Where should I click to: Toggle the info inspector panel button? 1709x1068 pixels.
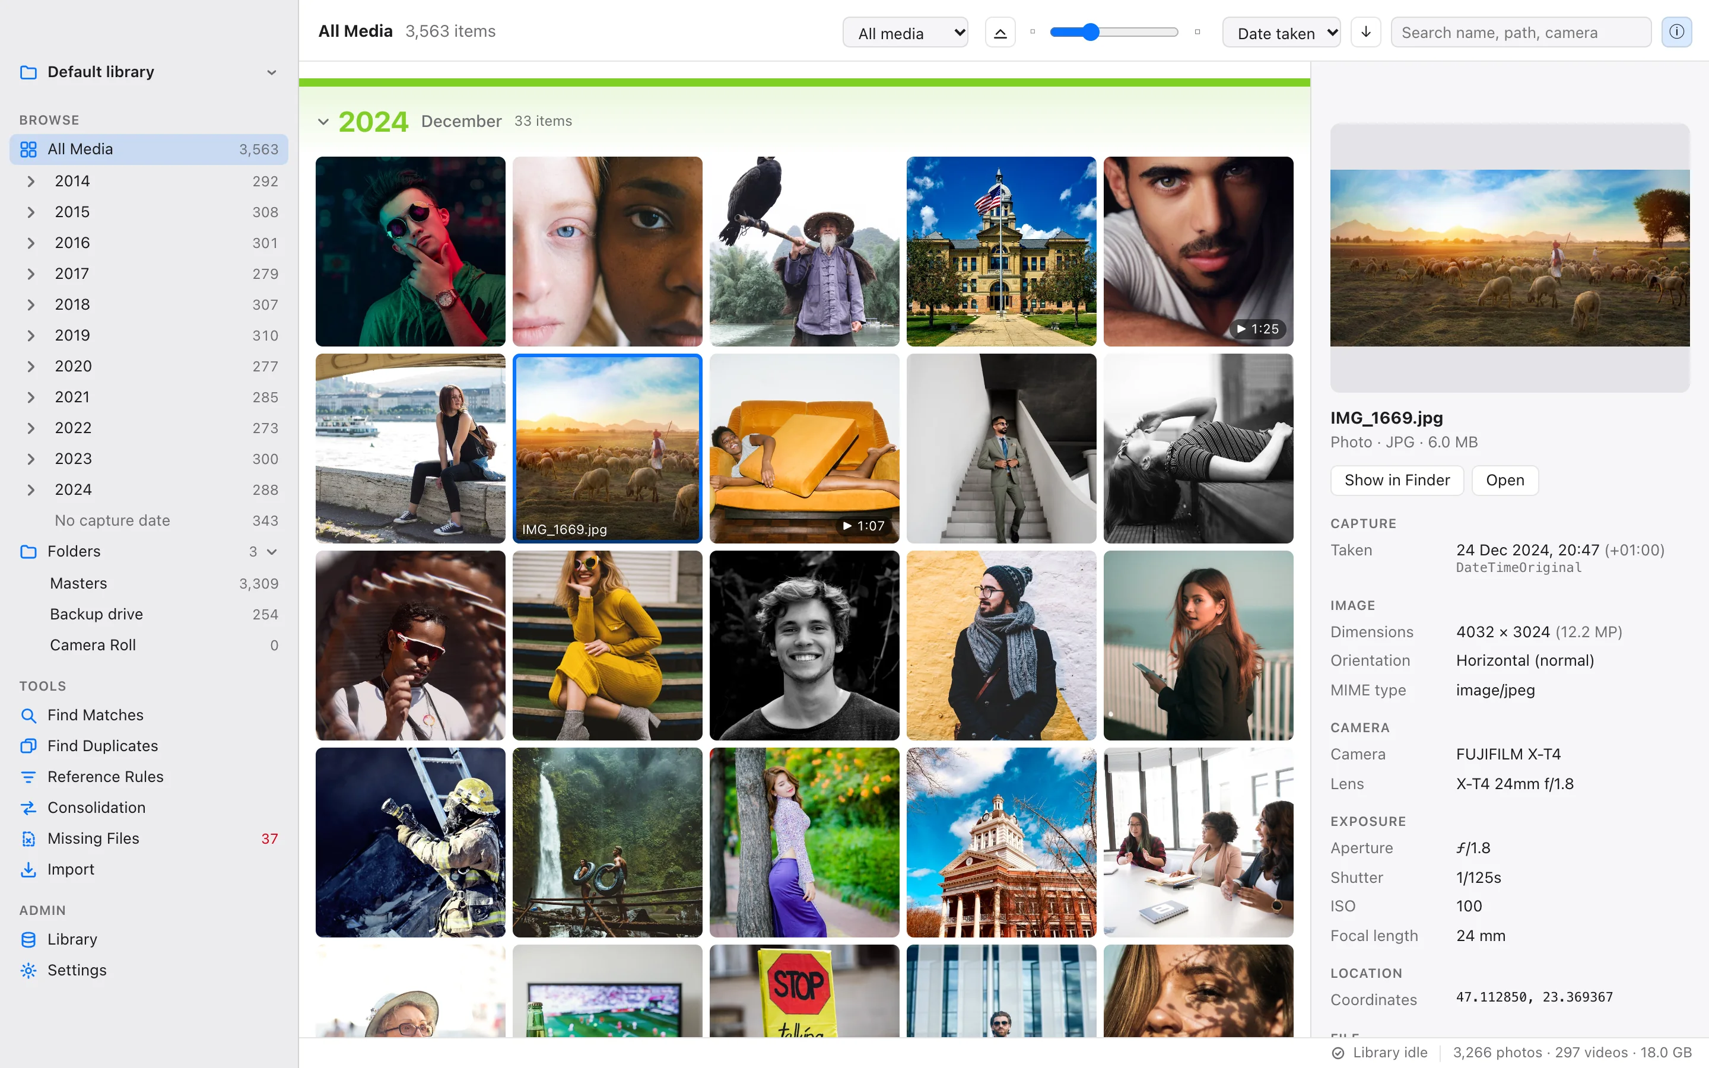[x=1676, y=33]
